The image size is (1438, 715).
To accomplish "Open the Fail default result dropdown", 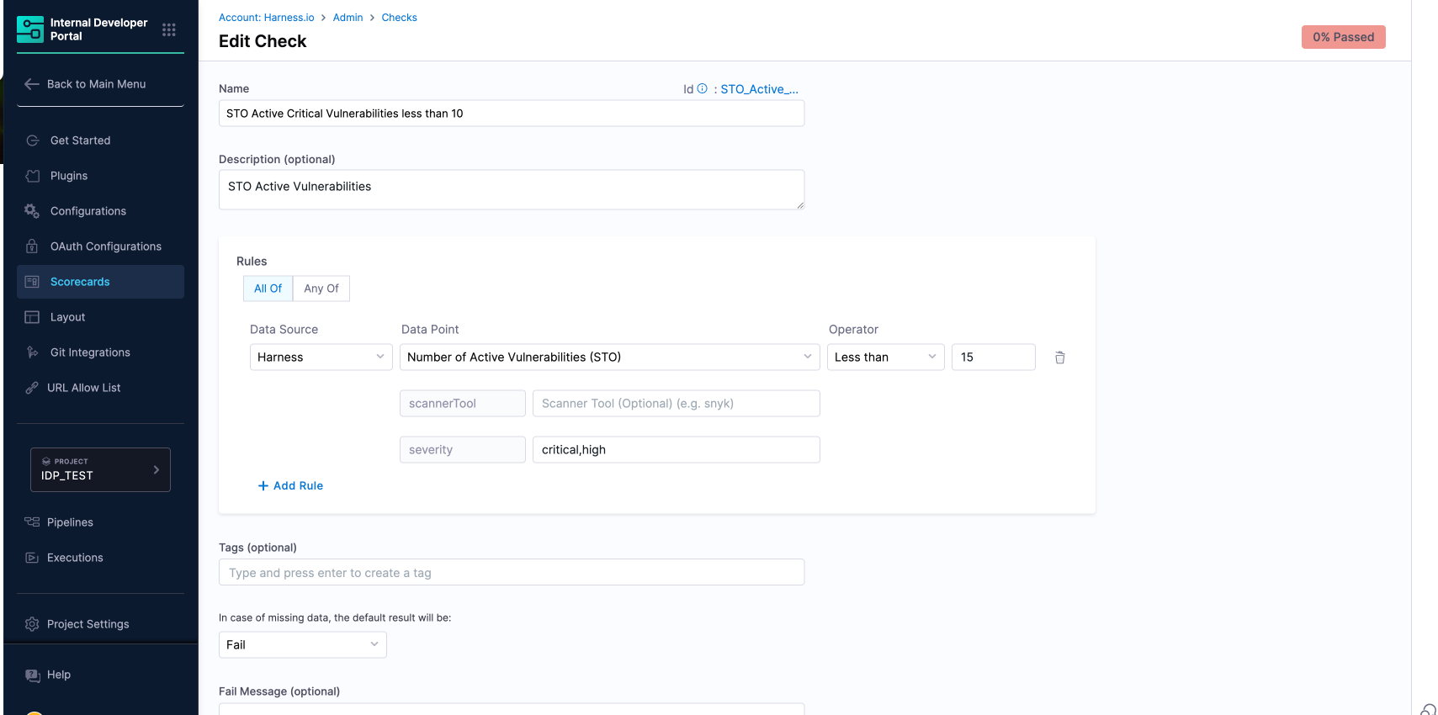I will (x=302, y=645).
